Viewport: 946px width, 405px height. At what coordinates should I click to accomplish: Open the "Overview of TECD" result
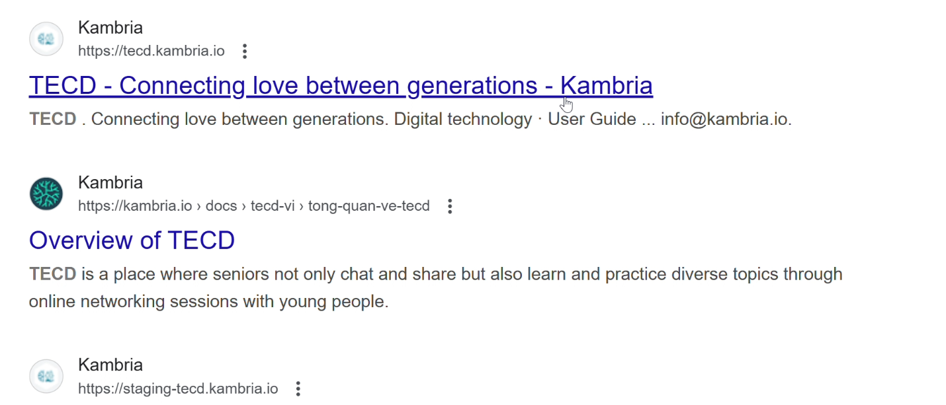132,240
